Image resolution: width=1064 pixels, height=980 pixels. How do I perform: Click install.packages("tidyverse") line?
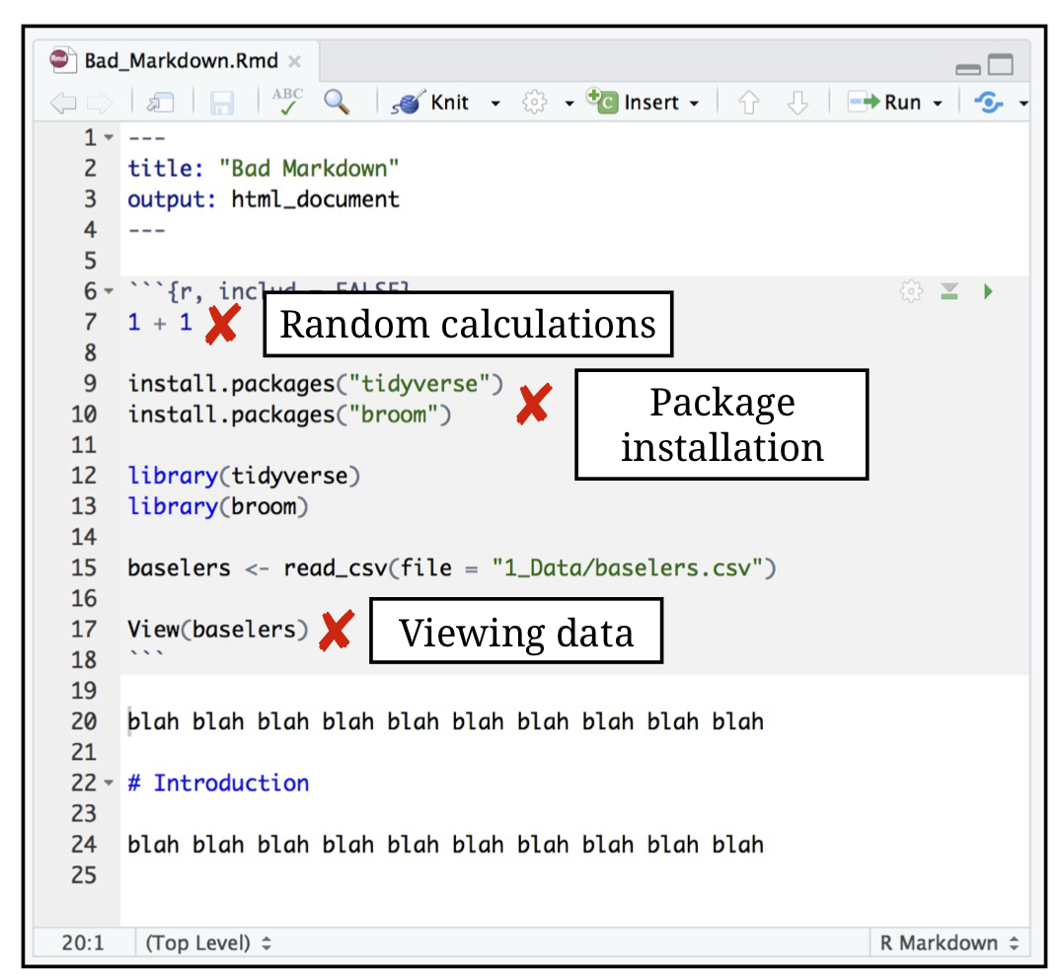[316, 384]
